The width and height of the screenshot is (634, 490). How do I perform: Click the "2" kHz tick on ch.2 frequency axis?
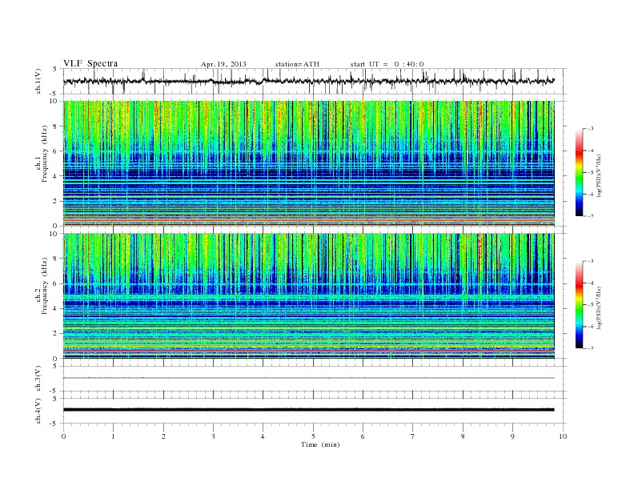(x=55, y=333)
